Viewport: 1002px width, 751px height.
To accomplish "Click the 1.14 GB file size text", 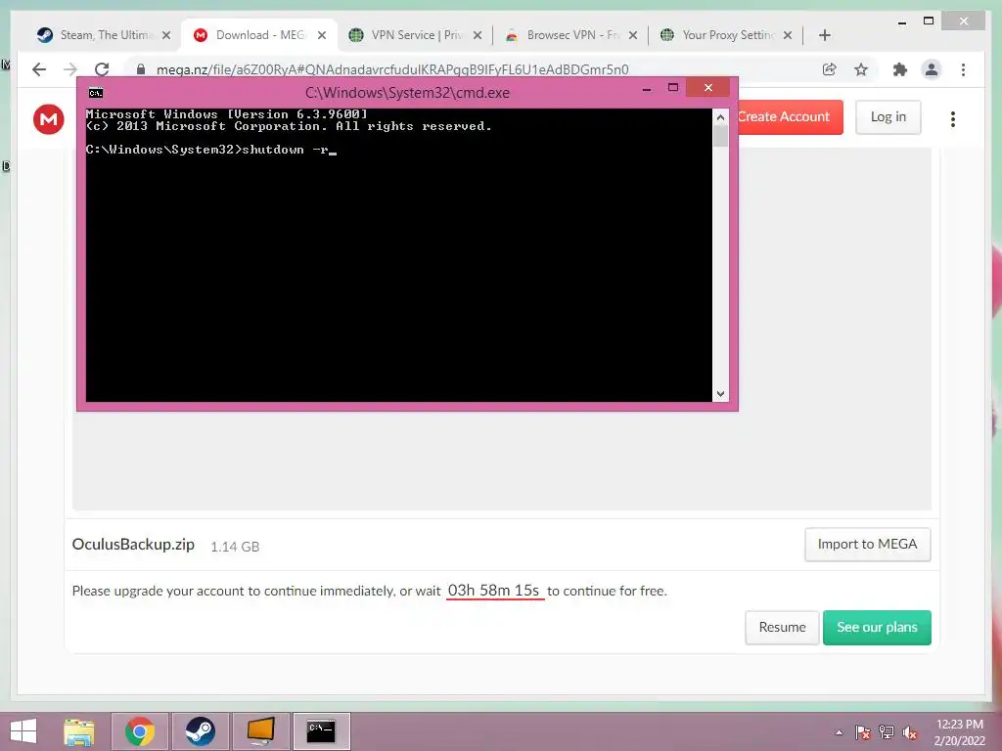I will point(235,547).
